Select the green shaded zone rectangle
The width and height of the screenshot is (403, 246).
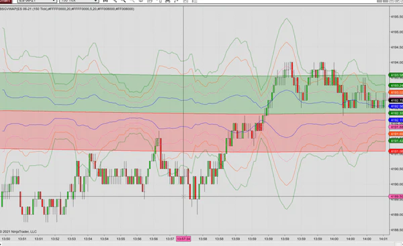tap(193, 93)
